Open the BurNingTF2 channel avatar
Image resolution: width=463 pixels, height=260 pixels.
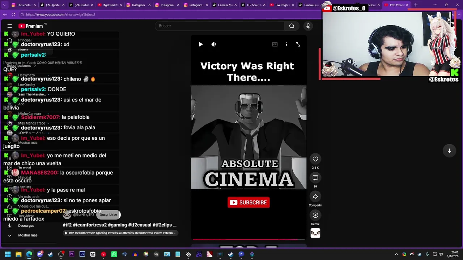(x=67, y=214)
